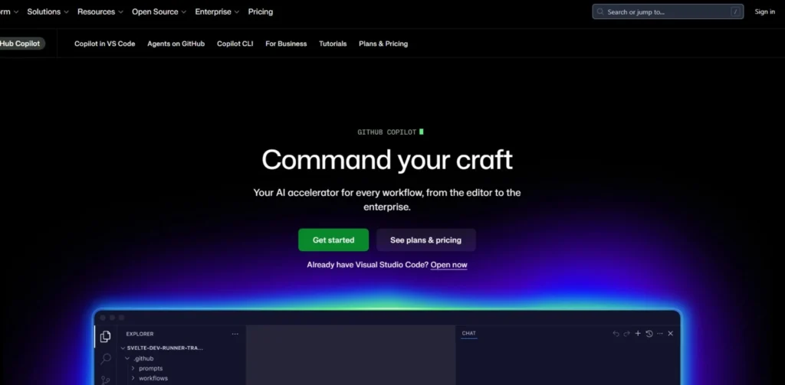Open the Explorer icon in VS Code preview
Image resolution: width=785 pixels, height=385 pixels.
(105, 337)
